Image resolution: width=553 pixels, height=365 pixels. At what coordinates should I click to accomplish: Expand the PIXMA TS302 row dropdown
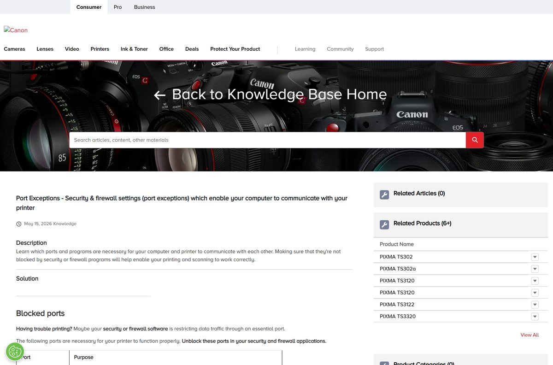(x=535, y=257)
